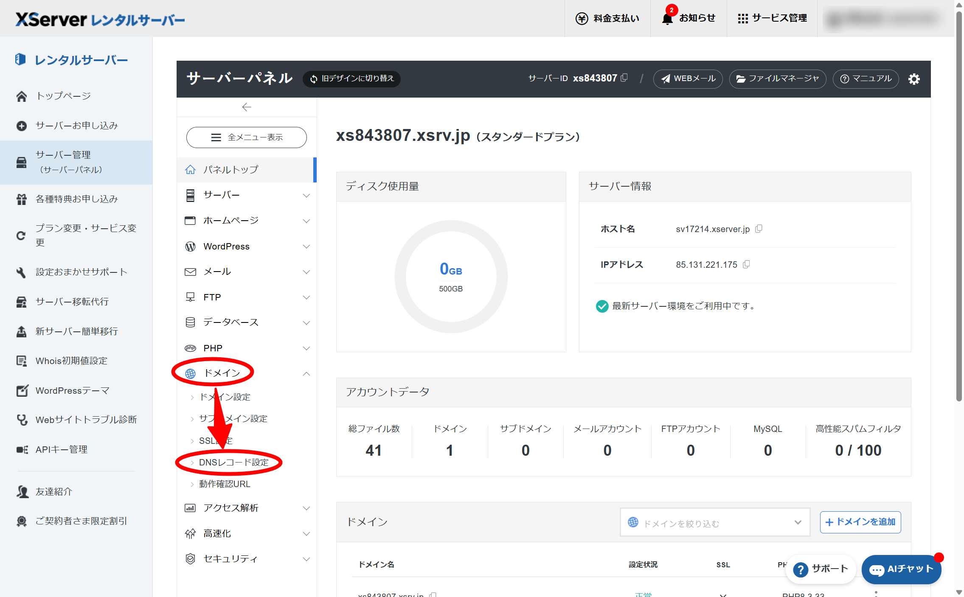
Task: Expand the FTP menu section
Action: coord(247,297)
